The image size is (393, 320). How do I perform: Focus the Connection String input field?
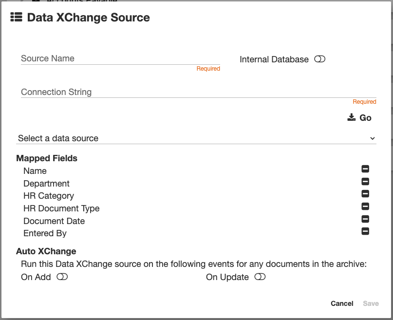click(x=198, y=92)
